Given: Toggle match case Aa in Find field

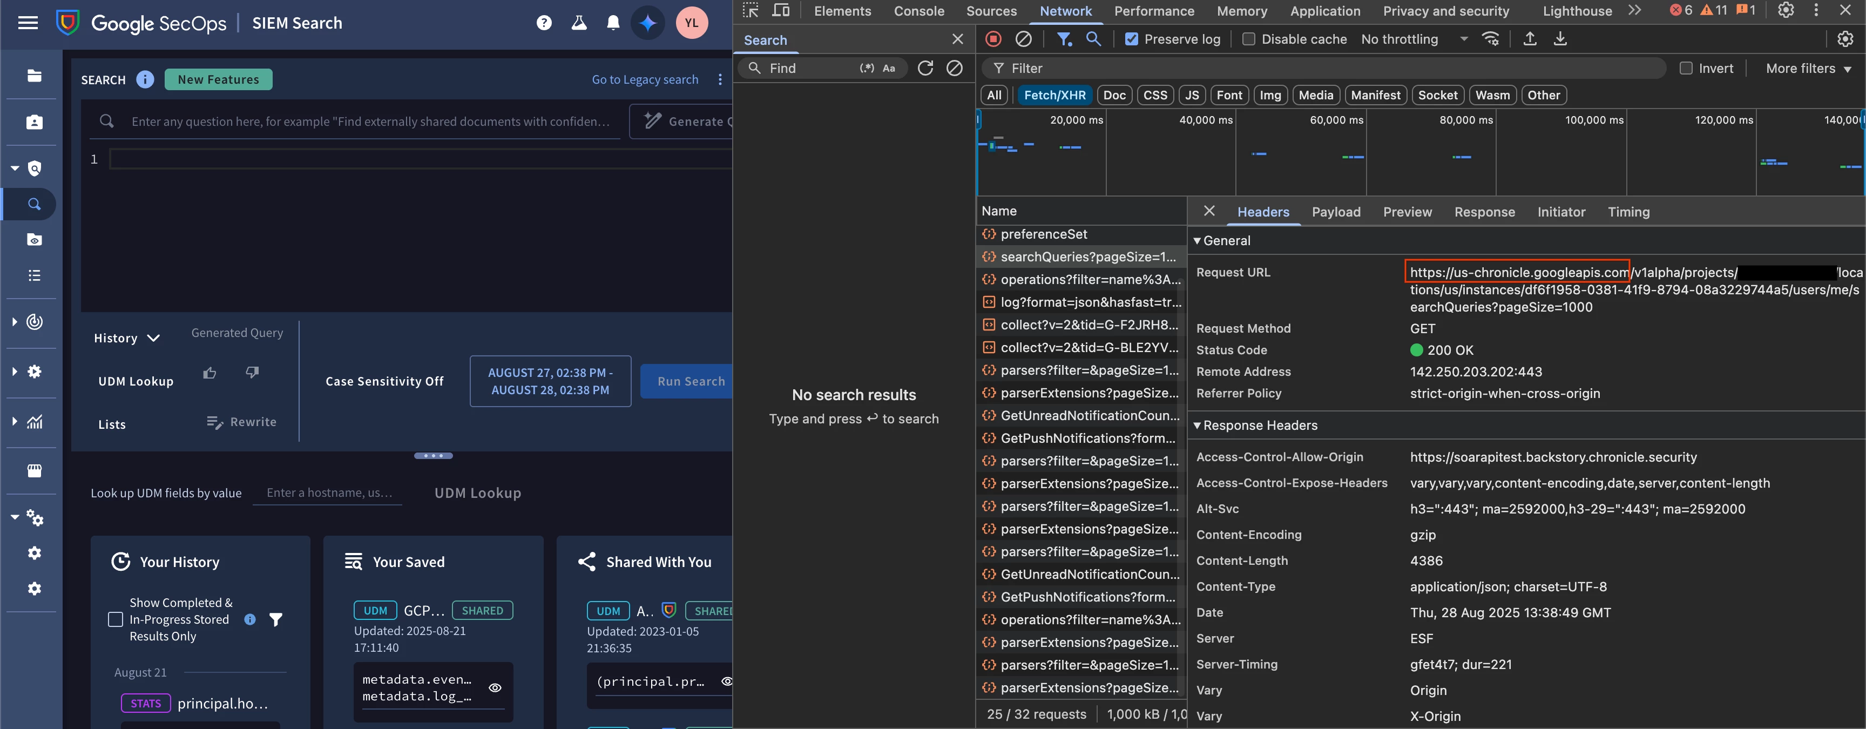Looking at the screenshot, I should point(889,68).
